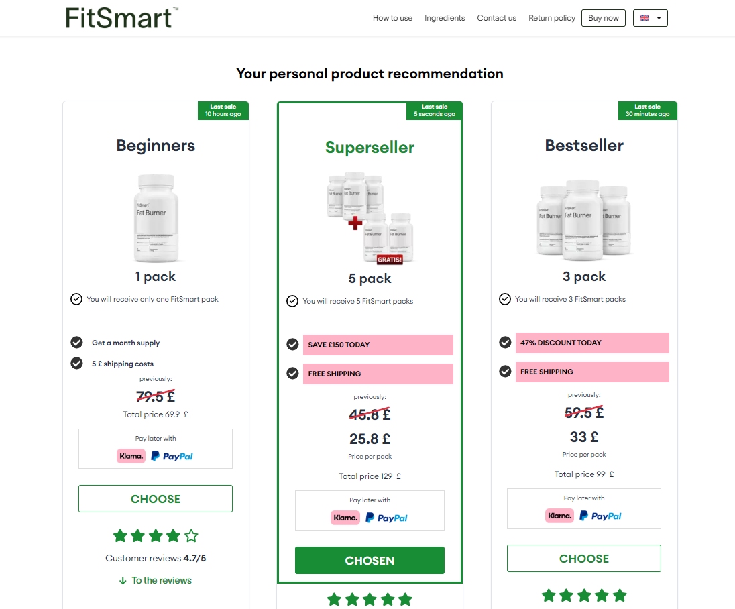
Task: Click the Beginners star rating
Action: click(x=156, y=535)
